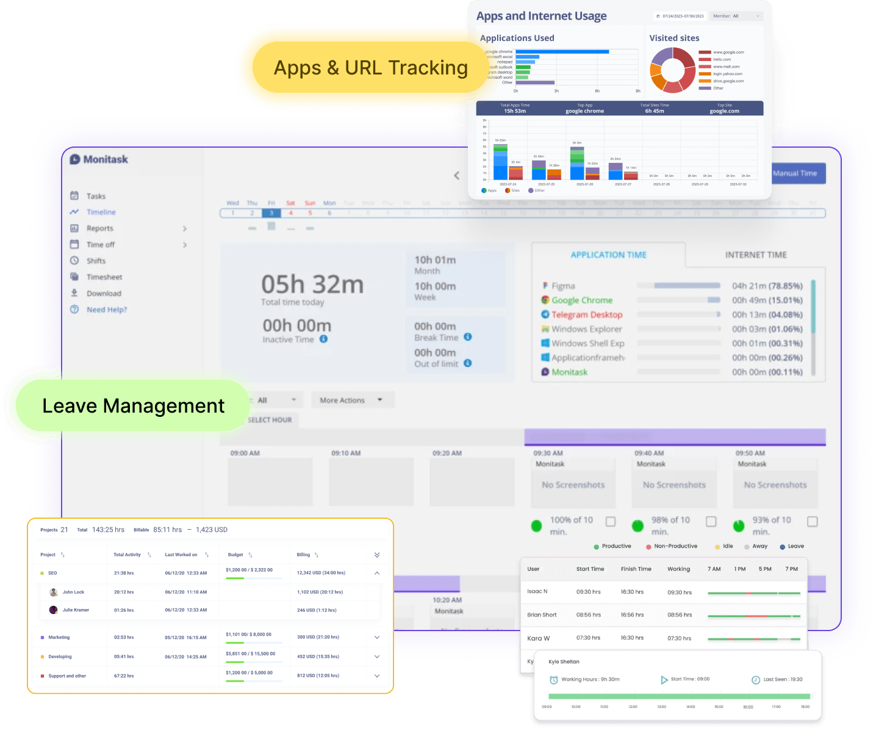Image resolution: width=876 pixels, height=730 pixels.
Task: Click the Monitask logo icon
Action: 75,159
